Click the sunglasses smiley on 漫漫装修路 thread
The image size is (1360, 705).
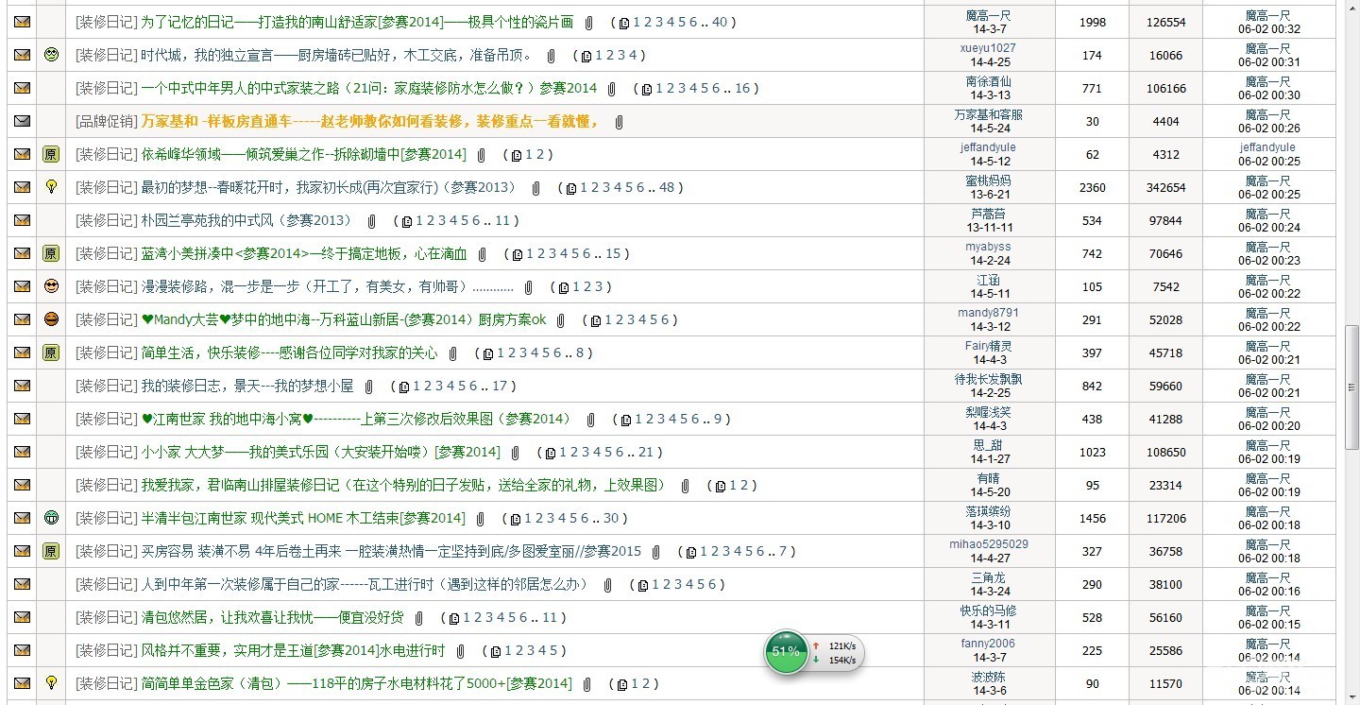51,286
